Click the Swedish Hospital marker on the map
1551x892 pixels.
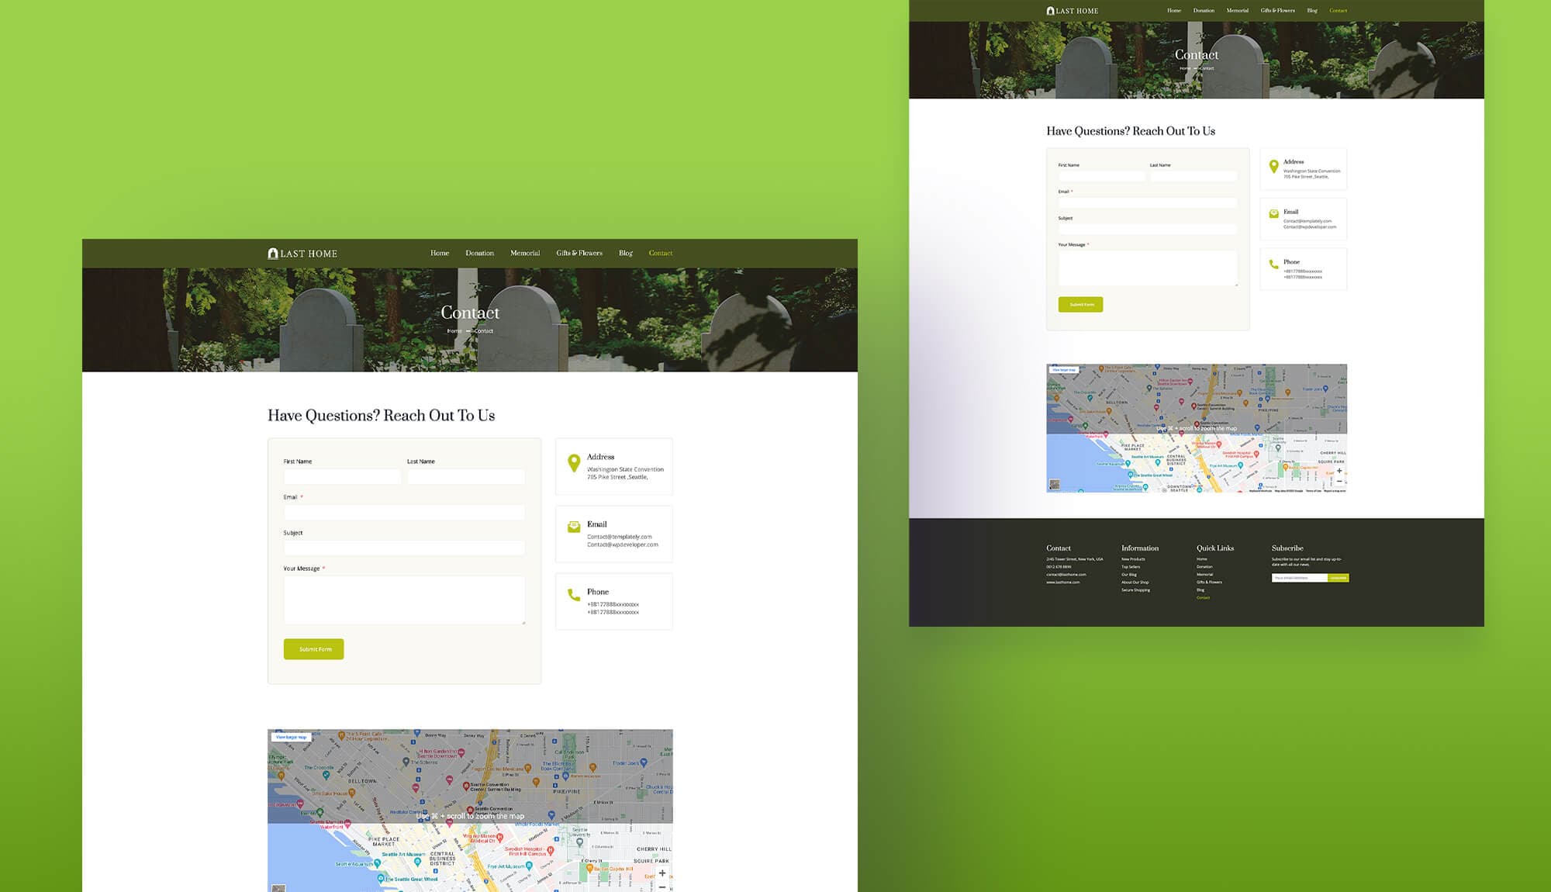pos(549,851)
